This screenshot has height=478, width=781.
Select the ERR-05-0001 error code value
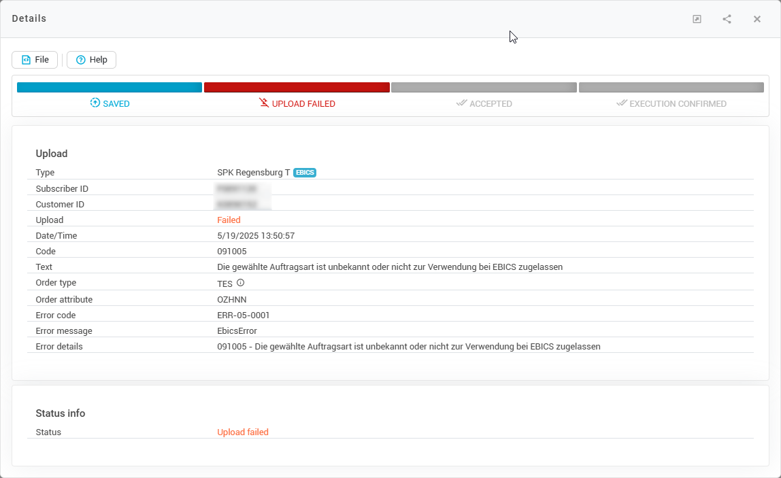point(244,315)
